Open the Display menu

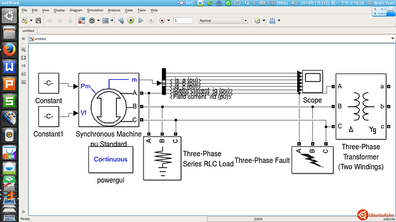point(59,10)
